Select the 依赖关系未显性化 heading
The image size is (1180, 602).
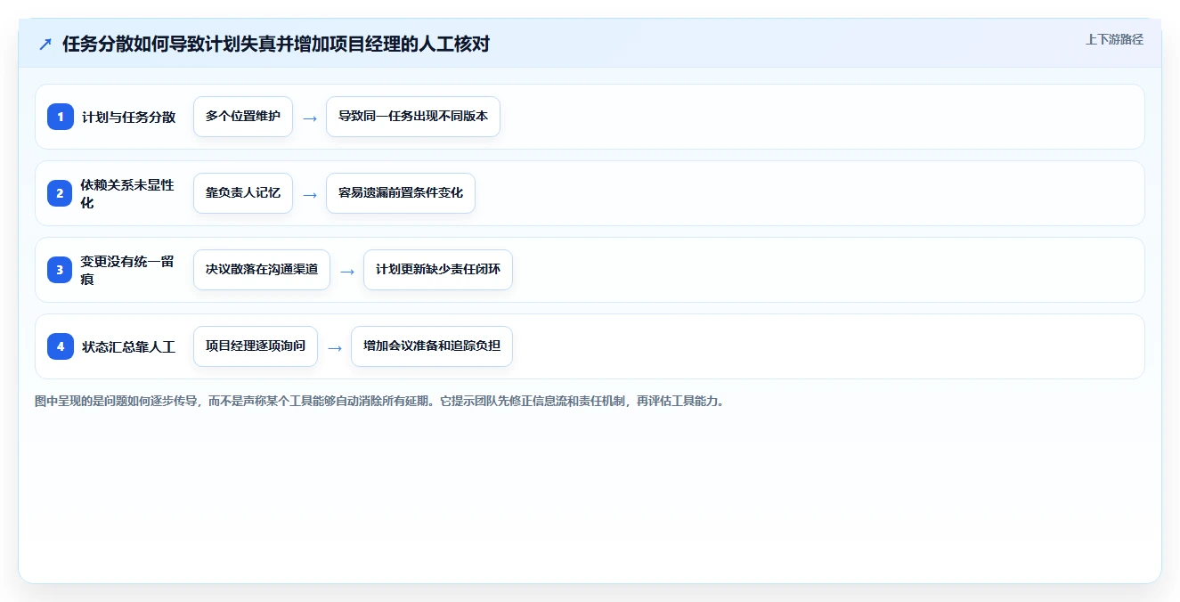pyautogui.click(x=129, y=193)
